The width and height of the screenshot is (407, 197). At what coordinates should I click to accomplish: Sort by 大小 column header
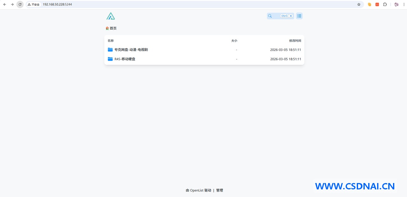click(x=234, y=41)
